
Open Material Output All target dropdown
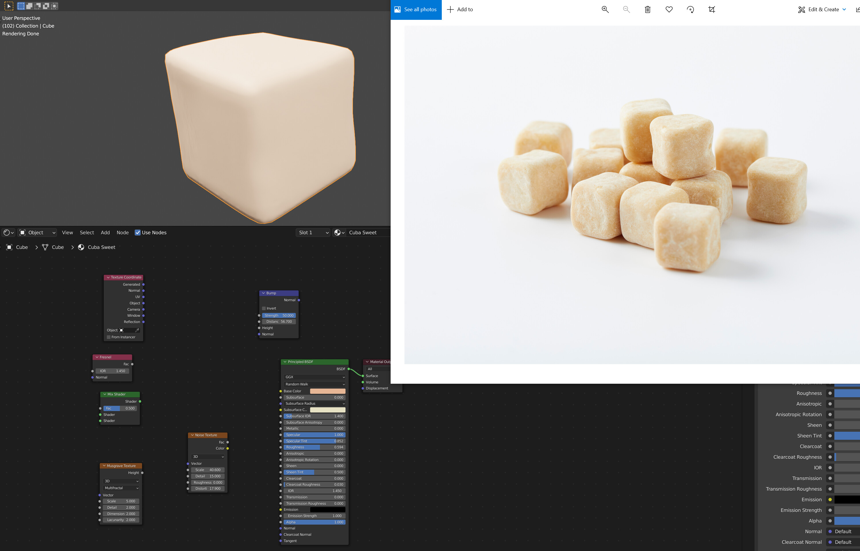(378, 369)
